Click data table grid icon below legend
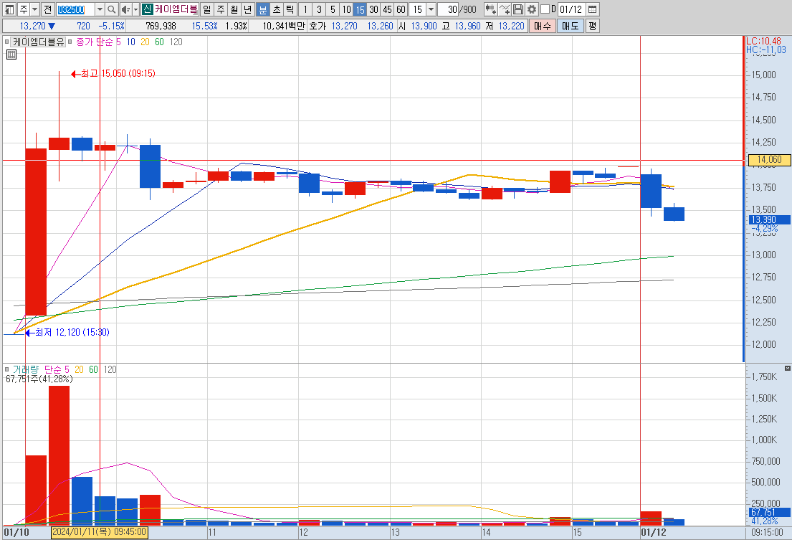 pyautogui.click(x=11, y=55)
